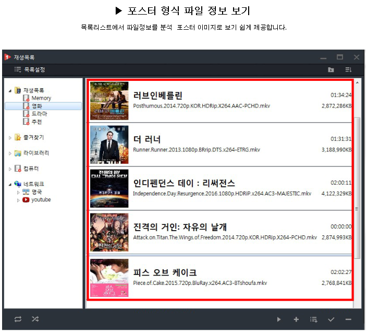Click the play button in bottom bar
This screenshot has width=367, height=334.
(x=279, y=319)
